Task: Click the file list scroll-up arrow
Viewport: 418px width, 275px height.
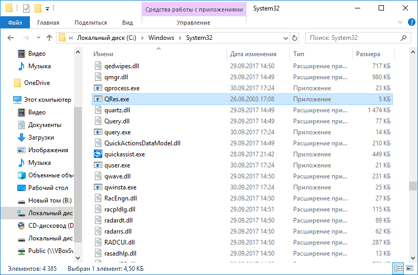Action: click(413, 52)
